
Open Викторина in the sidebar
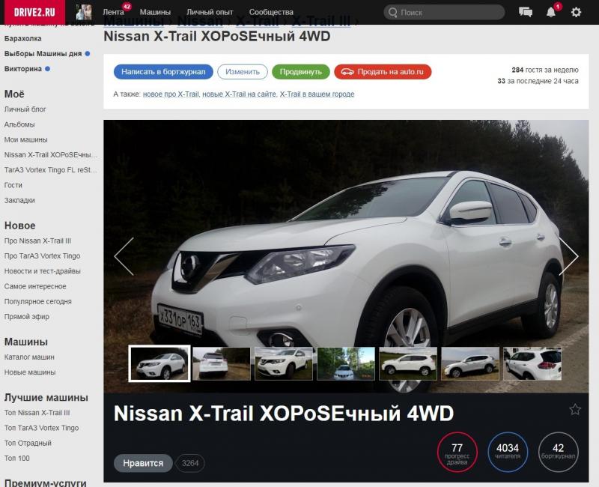pos(23,69)
